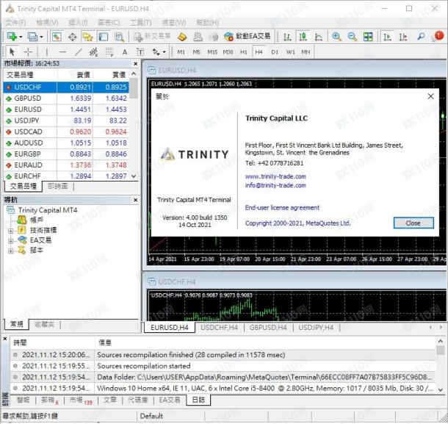Click the search magnifier icon
The height and width of the screenshot is (424, 448).
[x=421, y=37]
